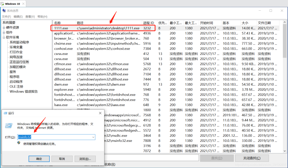
Task: Select the lsass.exe row
Action: pos(166,105)
